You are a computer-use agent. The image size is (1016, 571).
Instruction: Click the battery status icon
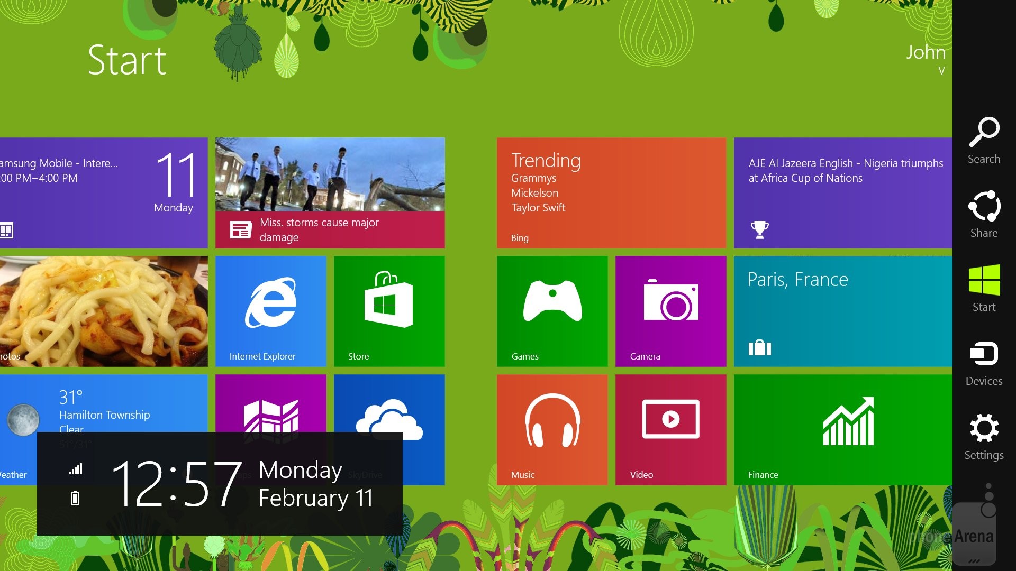point(75,498)
